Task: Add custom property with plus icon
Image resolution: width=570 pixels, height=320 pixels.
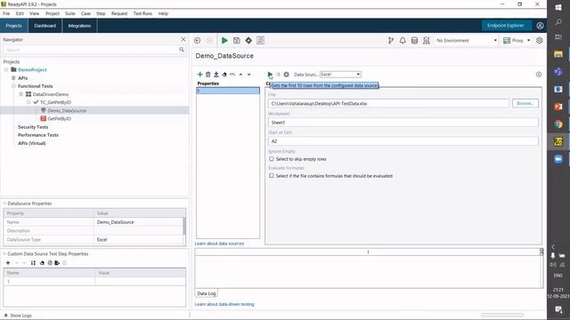Action: tap(8, 263)
